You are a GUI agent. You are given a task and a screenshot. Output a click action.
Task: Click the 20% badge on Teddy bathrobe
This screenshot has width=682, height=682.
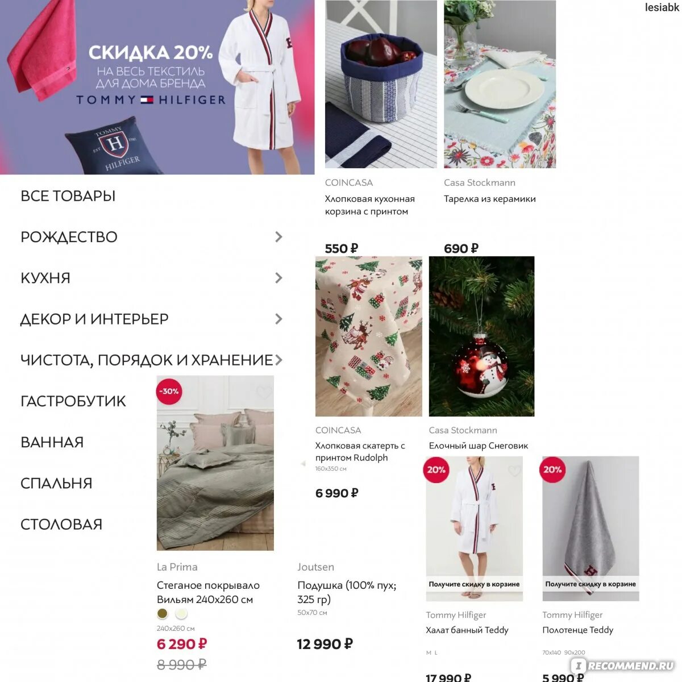[436, 470]
